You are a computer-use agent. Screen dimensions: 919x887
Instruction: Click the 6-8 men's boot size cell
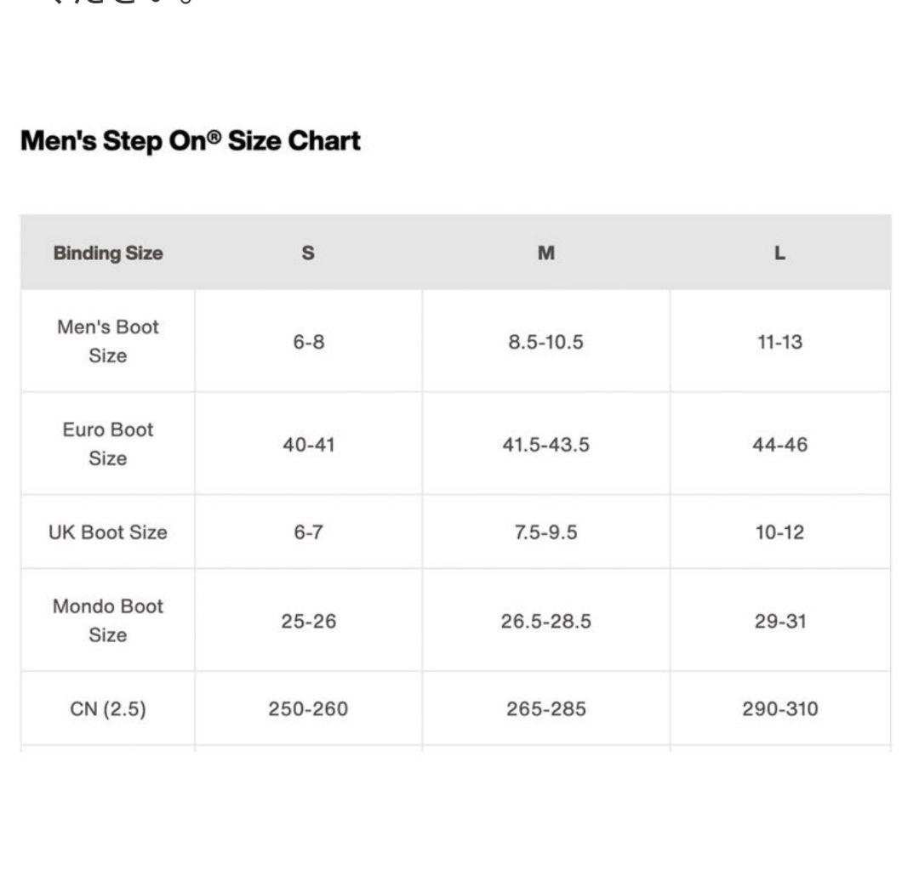[x=308, y=343]
